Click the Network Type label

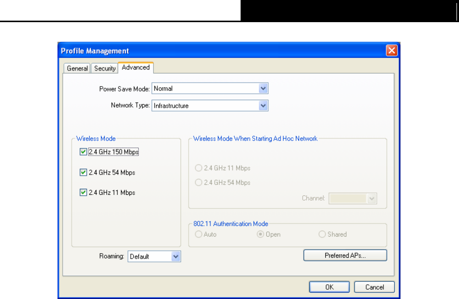coord(130,105)
